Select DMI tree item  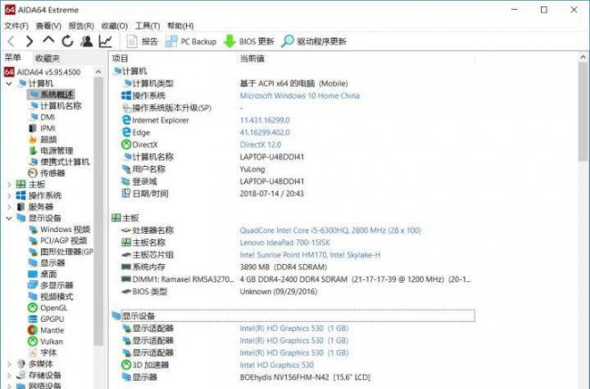42,117
